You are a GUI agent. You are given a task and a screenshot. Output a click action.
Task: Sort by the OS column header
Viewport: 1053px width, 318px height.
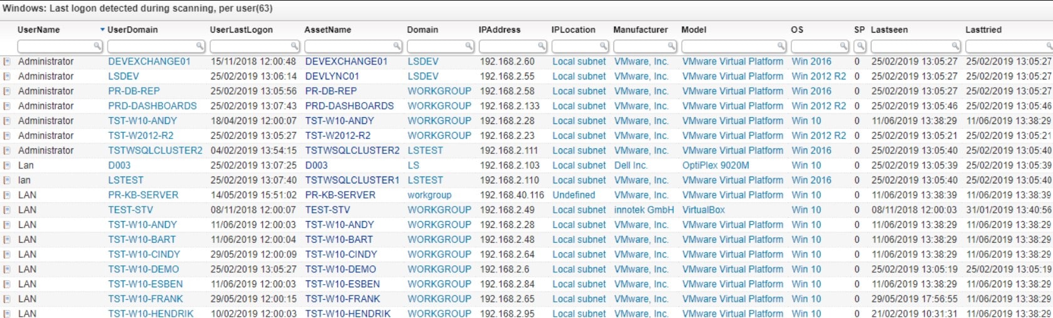[x=797, y=29]
